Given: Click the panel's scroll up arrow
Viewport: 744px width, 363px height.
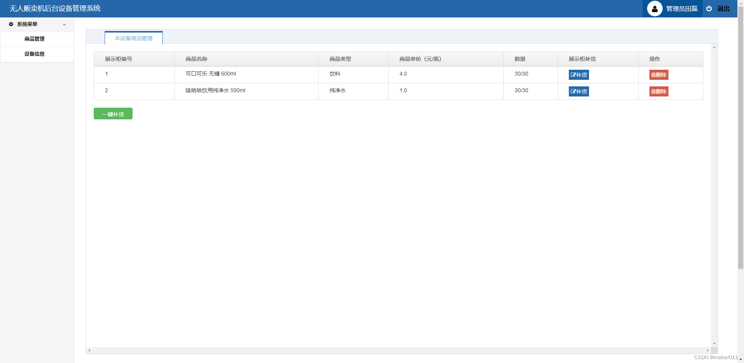Looking at the screenshot, I should (x=714, y=47).
